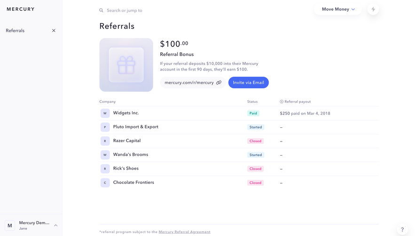
Task: Click Closed badge for Rick's Shoes
Action: coord(255,169)
